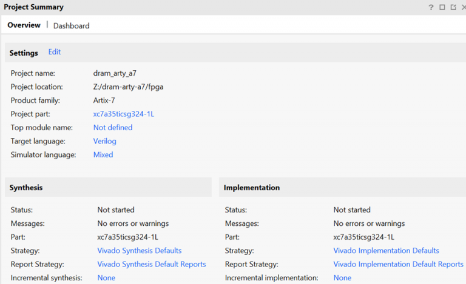Viewport: 466px width, 284px height.
Task: Change the Verilog target language
Action: [104, 141]
